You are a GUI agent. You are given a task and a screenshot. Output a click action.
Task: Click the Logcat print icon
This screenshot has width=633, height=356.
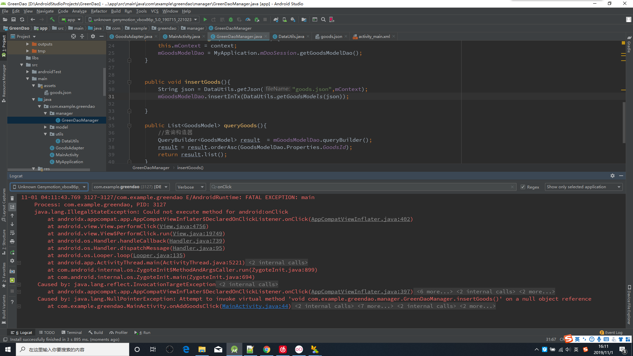pyautogui.click(x=12, y=241)
